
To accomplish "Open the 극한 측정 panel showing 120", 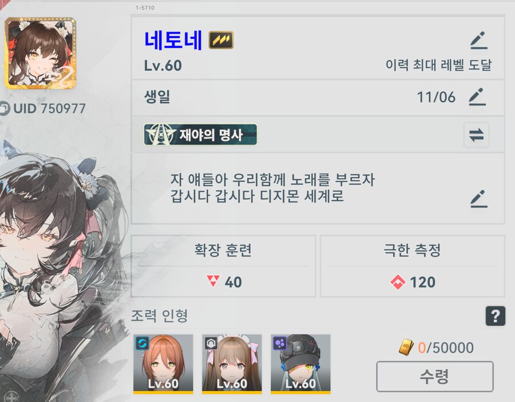I will pyautogui.click(x=413, y=266).
